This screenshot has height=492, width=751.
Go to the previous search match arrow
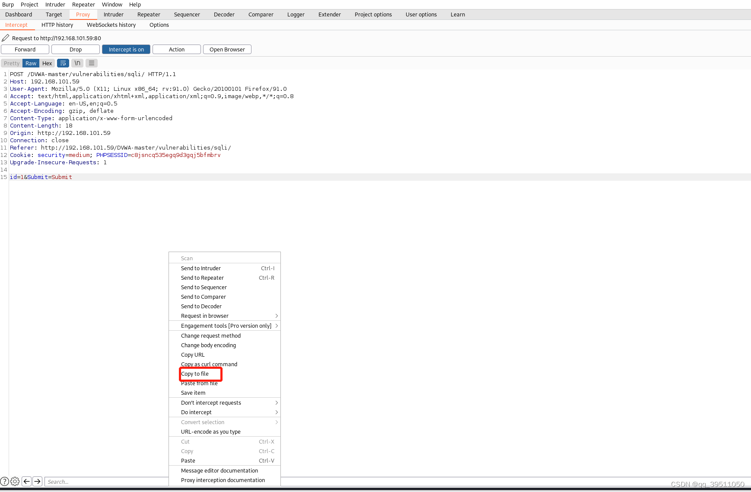tap(27, 481)
